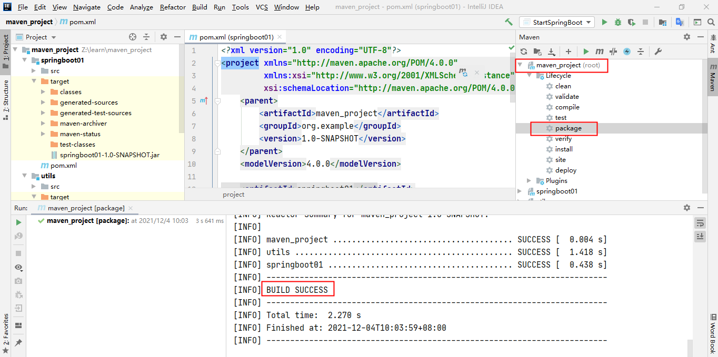Hide the Maven panel with the minus icon
Screen dimensions: 718x357
point(700,37)
